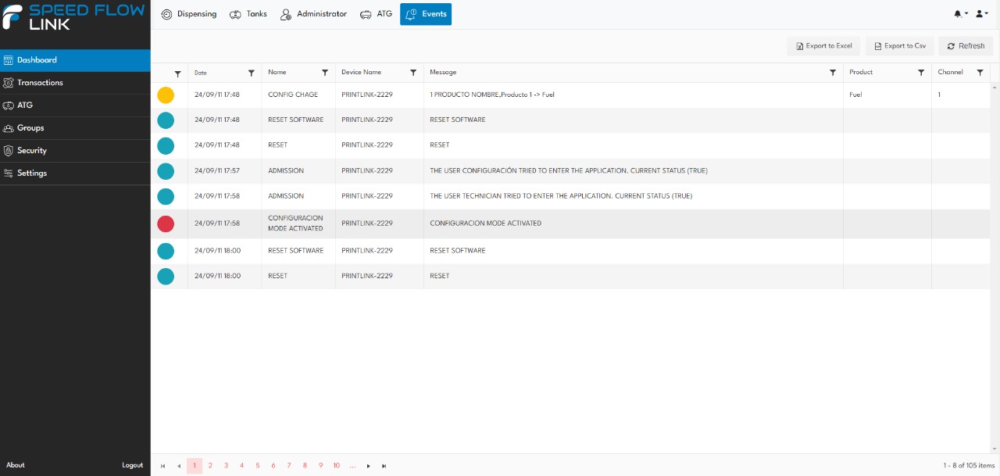Open the Administrator top menu
This screenshot has height=476, width=1000.
(x=313, y=14)
